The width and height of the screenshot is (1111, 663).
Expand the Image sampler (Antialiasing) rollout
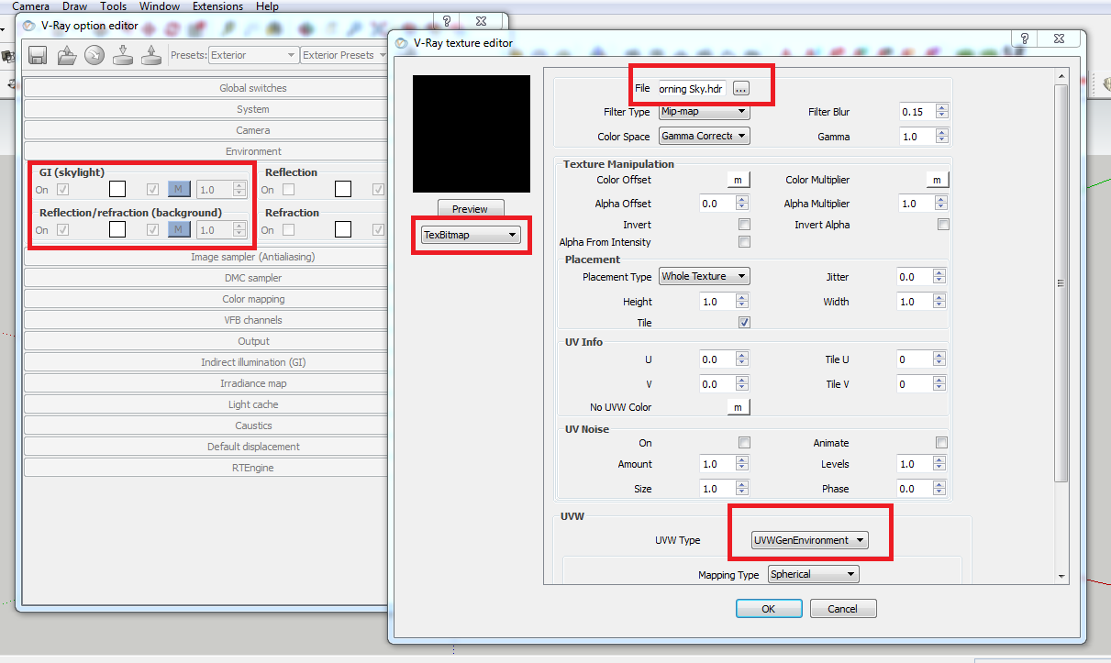[x=206, y=257]
